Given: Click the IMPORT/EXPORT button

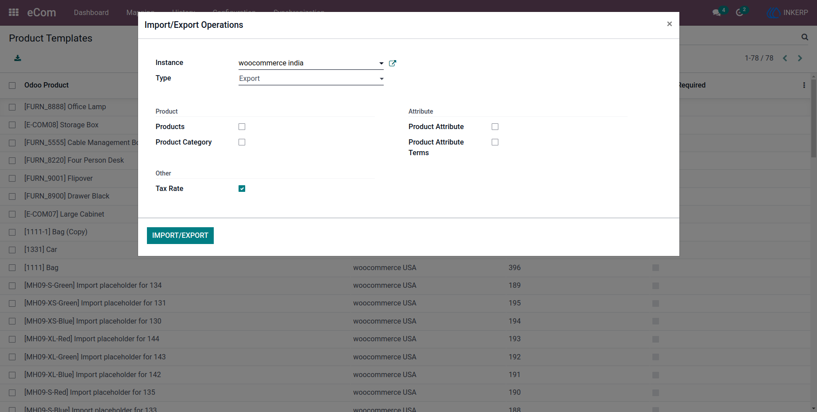Looking at the screenshot, I should [x=180, y=236].
